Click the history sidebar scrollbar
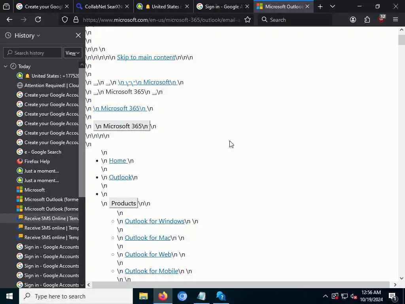The height and width of the screenshot is (304, 405). point(82,132)
